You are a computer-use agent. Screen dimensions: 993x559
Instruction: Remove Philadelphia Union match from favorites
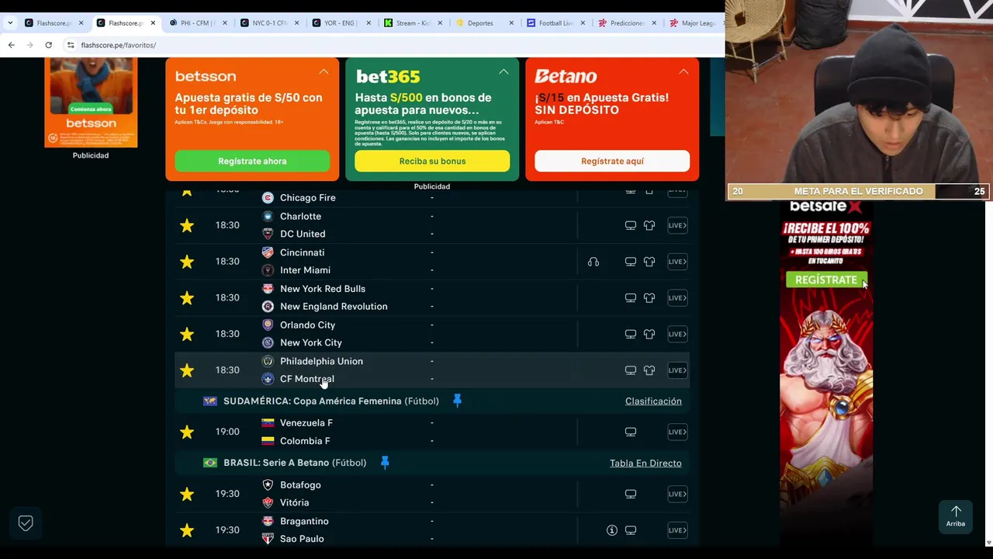click(187, 370)
